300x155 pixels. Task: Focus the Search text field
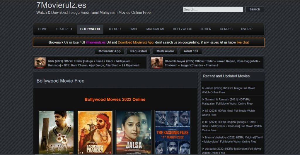pyautogui.click(x=213, y=9)
